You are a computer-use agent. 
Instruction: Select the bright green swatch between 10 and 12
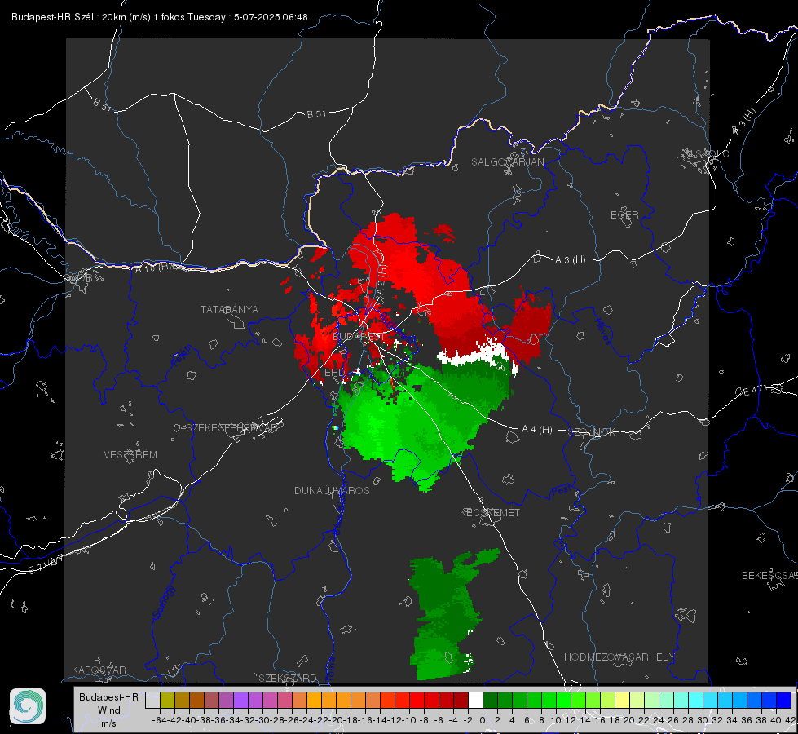pos(563,700)
